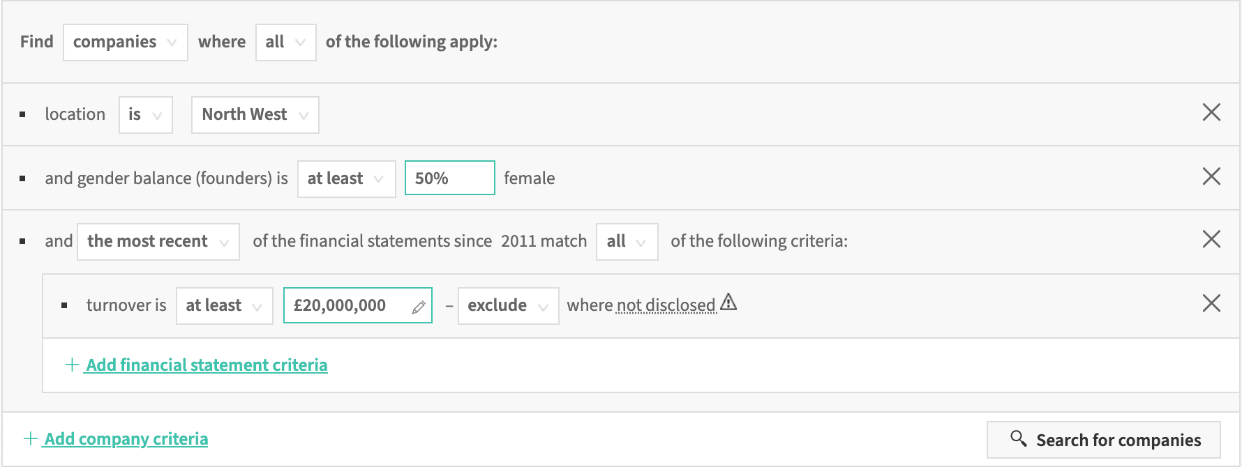
Task: Open the 'all' criteria dropdown in financial statements row
Action: 627,242
